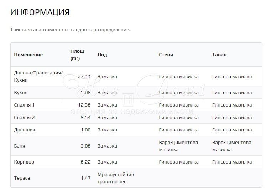The height and width of the screenshot is (191, 266).
Task: Click the Баня row label
Action: pyautogui.click(x=20, y=146)
